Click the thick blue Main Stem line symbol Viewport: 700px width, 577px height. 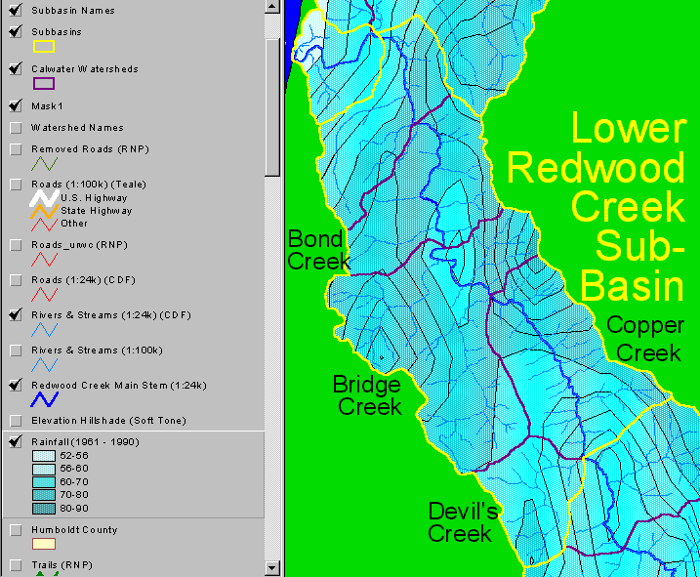click(44, 399)
